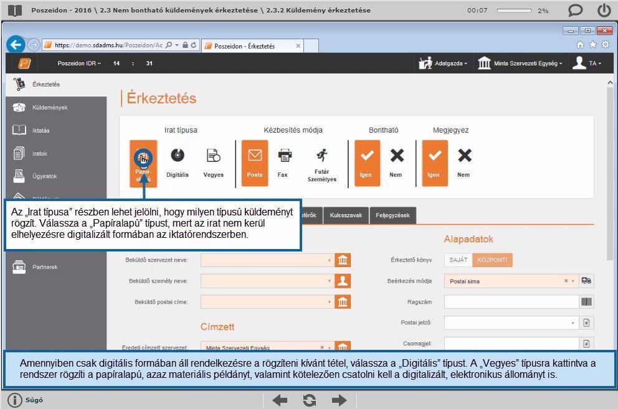This screenshot has height=409, width=618.
Task: Click the search magnifier in the address bar
Action: tap(169, 45)
